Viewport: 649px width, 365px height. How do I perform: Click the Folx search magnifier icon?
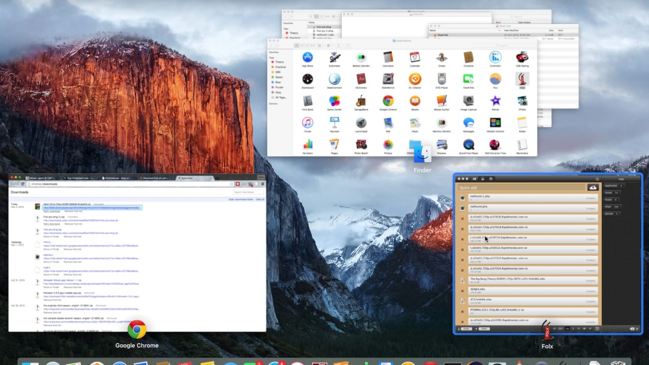[x=597, y=179]
